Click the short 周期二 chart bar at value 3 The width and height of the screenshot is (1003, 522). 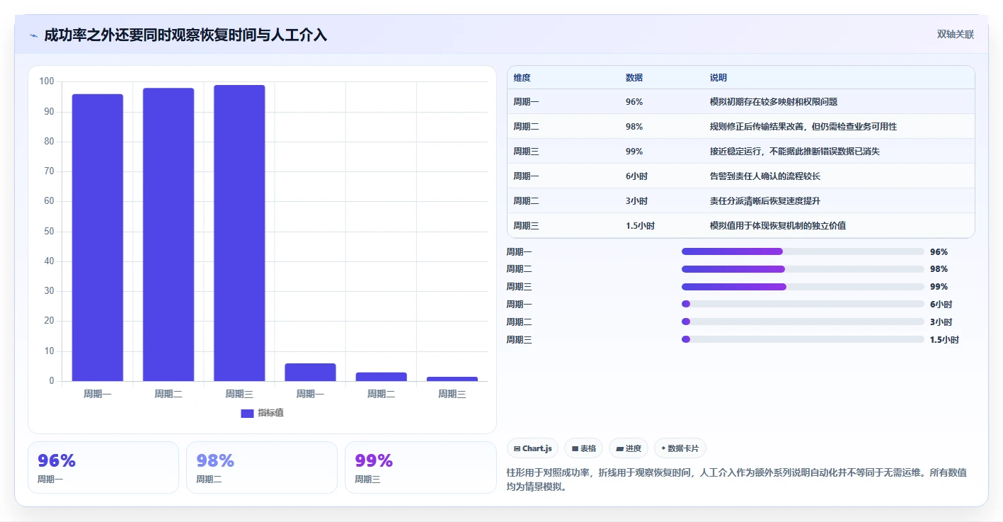381,377
